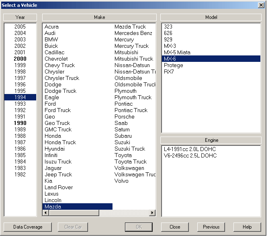Screen dimensions: 268x237
Task: Select MX-3 model
Action: (x=211, y=46)
